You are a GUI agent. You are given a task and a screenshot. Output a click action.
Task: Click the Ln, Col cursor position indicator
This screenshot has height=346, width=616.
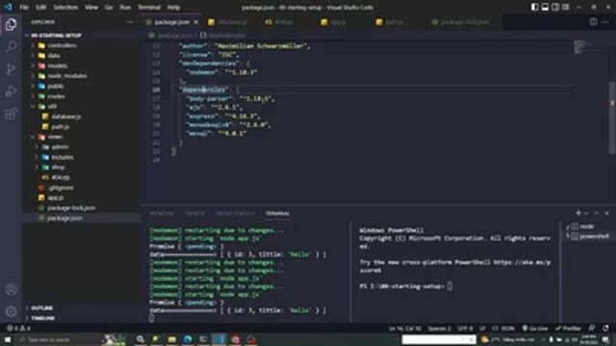(404, 329)
